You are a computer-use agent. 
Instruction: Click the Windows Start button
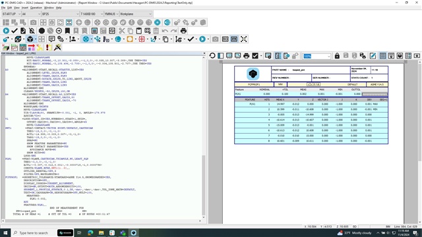tap(5, 232)
